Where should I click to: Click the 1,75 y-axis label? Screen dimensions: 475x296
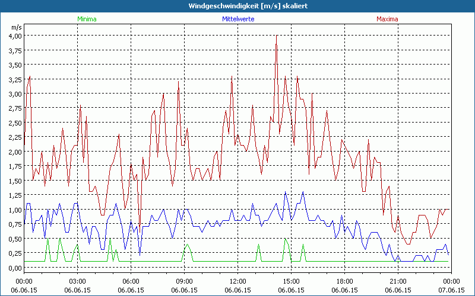pos(15,166)
